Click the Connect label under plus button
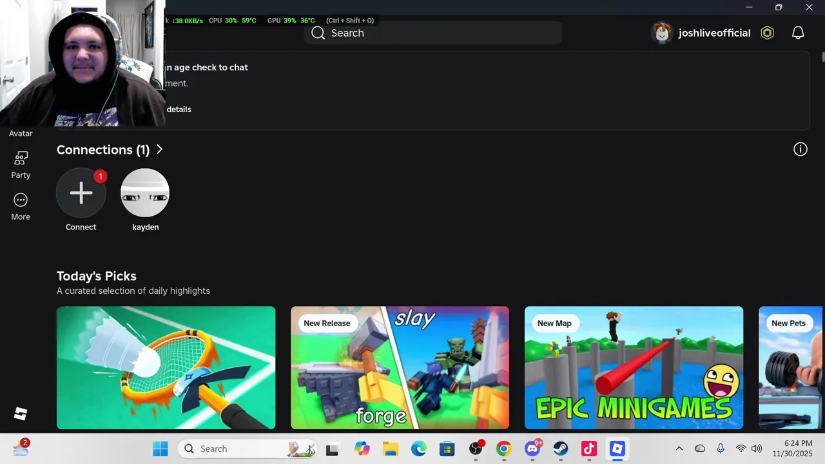The width and height of the screenshot is (825, 464). click(81, 227)
